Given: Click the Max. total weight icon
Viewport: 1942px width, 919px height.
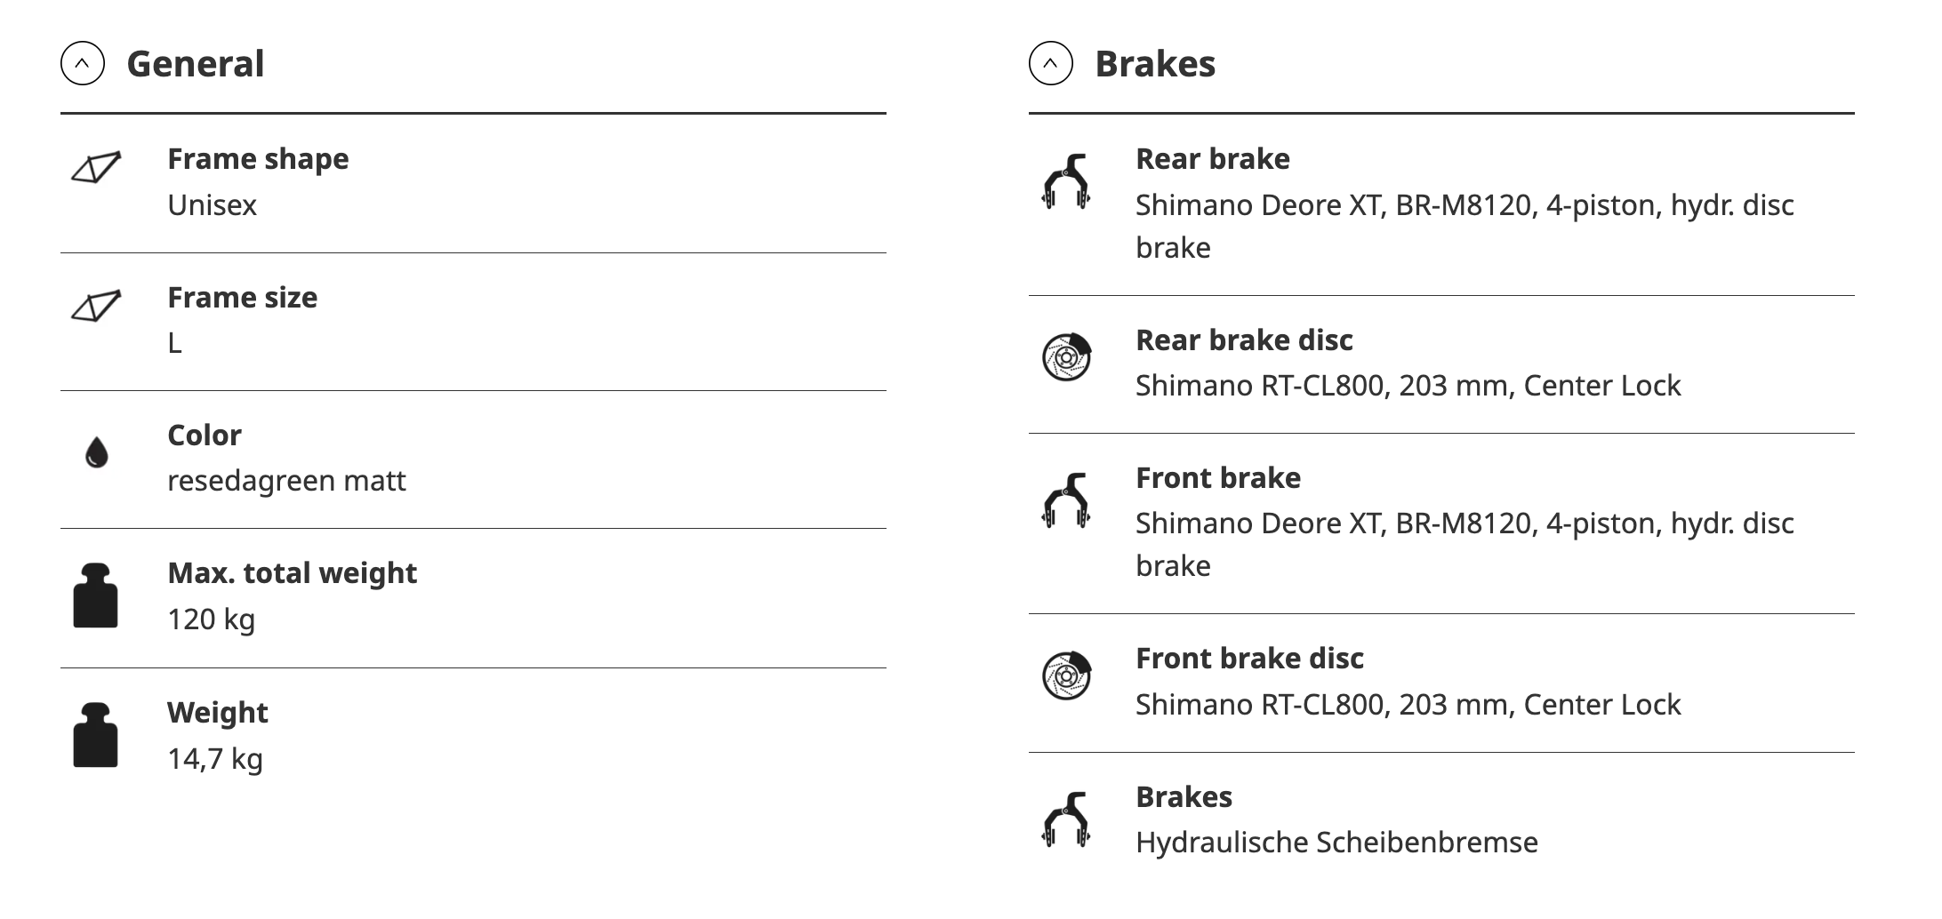Looking at the screenshot, I should tap(95, 595).
